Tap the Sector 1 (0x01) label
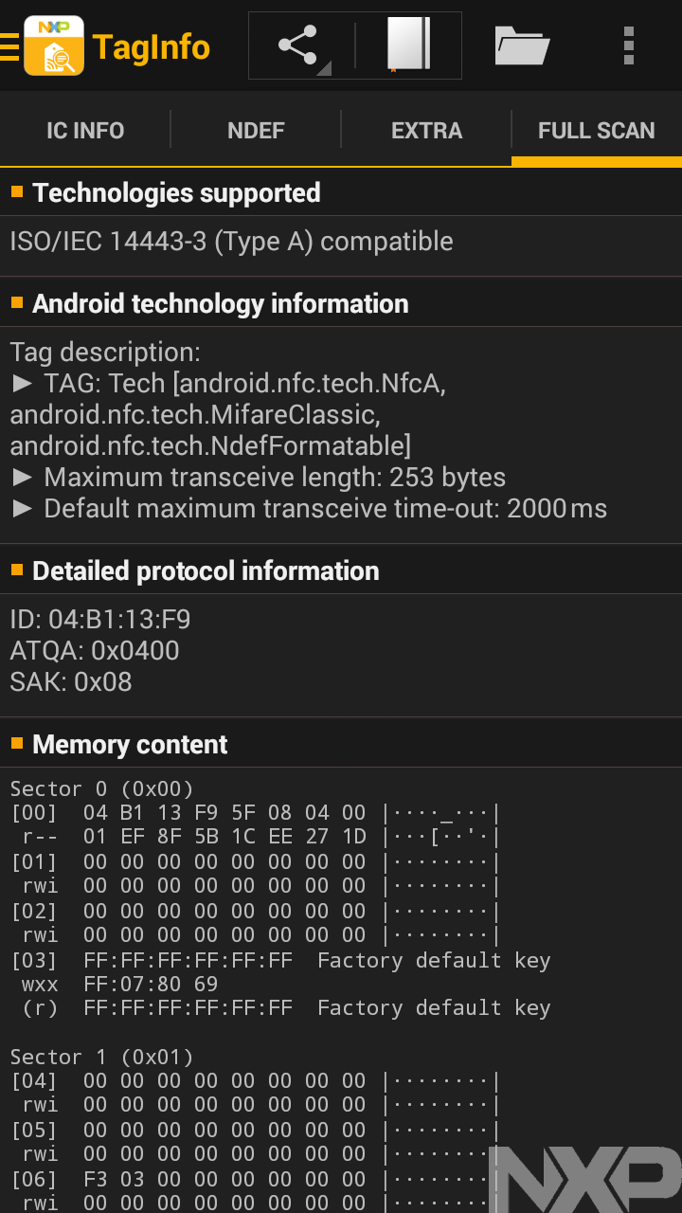The height and width of the screenshot is (1213, 682). coord(101,1057)
